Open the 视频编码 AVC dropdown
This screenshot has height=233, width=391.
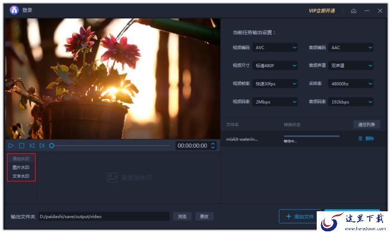(x=275, y=47)
